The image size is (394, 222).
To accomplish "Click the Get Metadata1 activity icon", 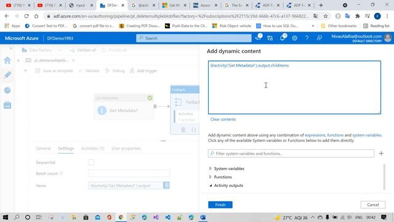I will coord(102,110).
